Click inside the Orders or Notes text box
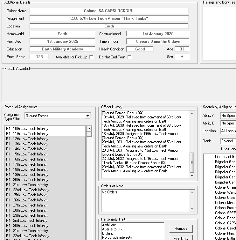Image resolution: width=236 pixels, height=240 pixels. click(x=145, y=201)
